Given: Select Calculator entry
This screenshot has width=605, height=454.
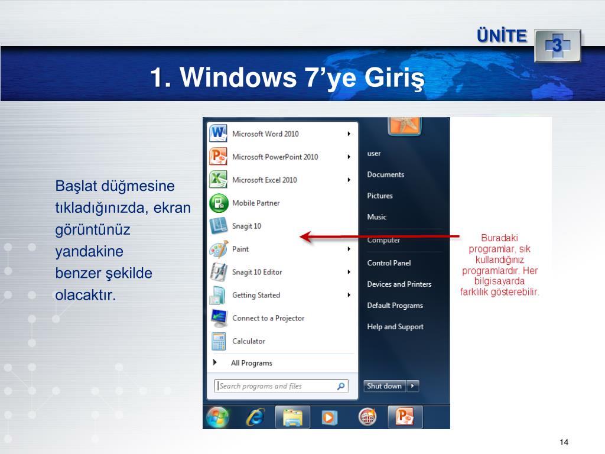Looking at the screenshot, I should 282,341.
